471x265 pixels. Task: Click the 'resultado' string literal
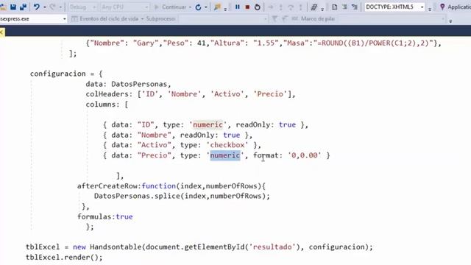pyautogui.click(x=272, y=247)
